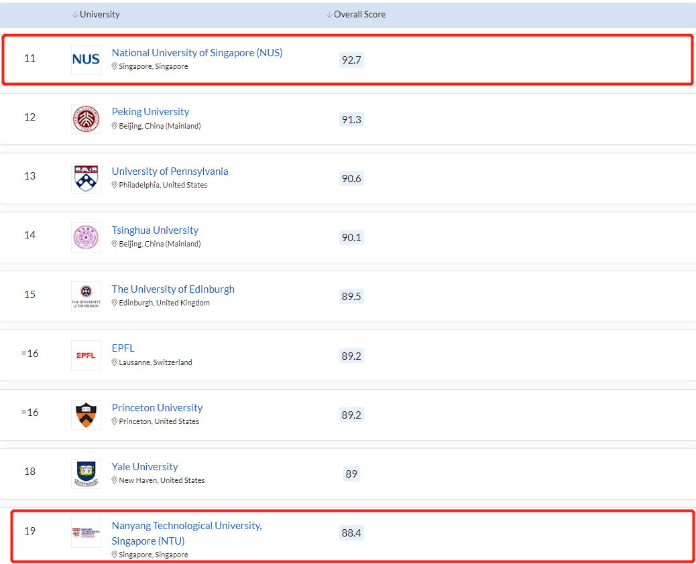Screen dimensions: 696x564
Task: Click location pin beside Edinburgh, United Kingdom
Action: 114,302
